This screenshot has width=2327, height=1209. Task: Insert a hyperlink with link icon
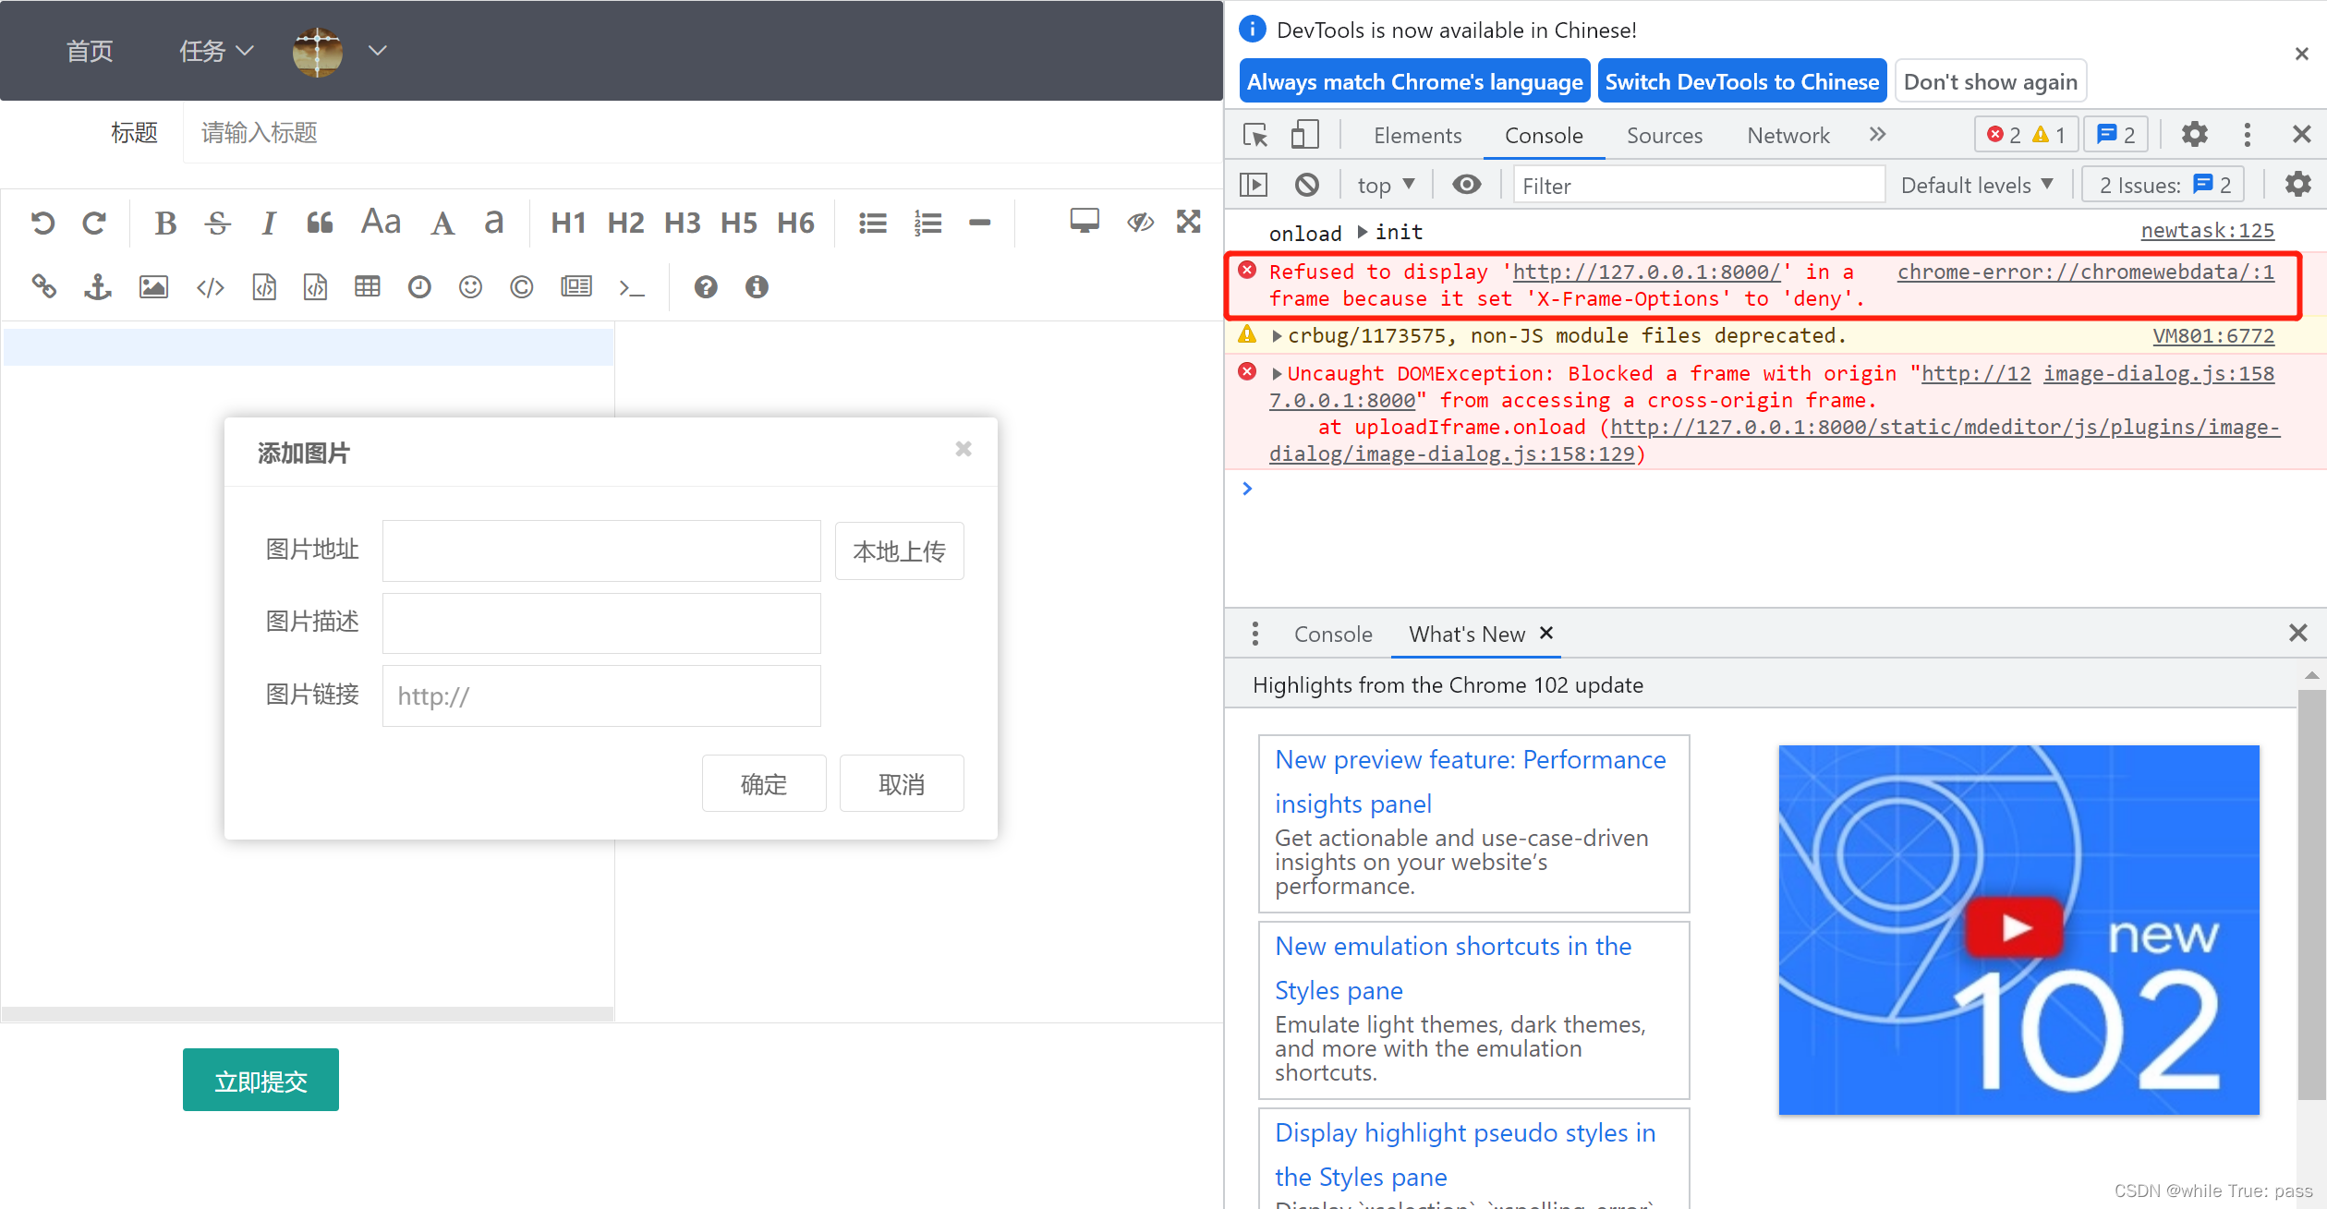[x=44, y=286]
